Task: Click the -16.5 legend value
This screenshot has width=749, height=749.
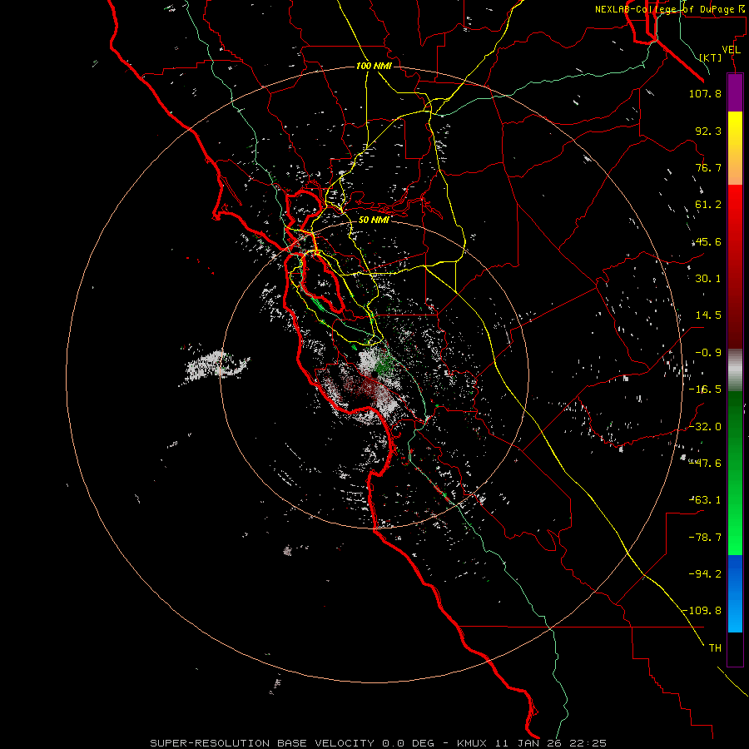Action: pyautogui.click(x=705, y=389)
